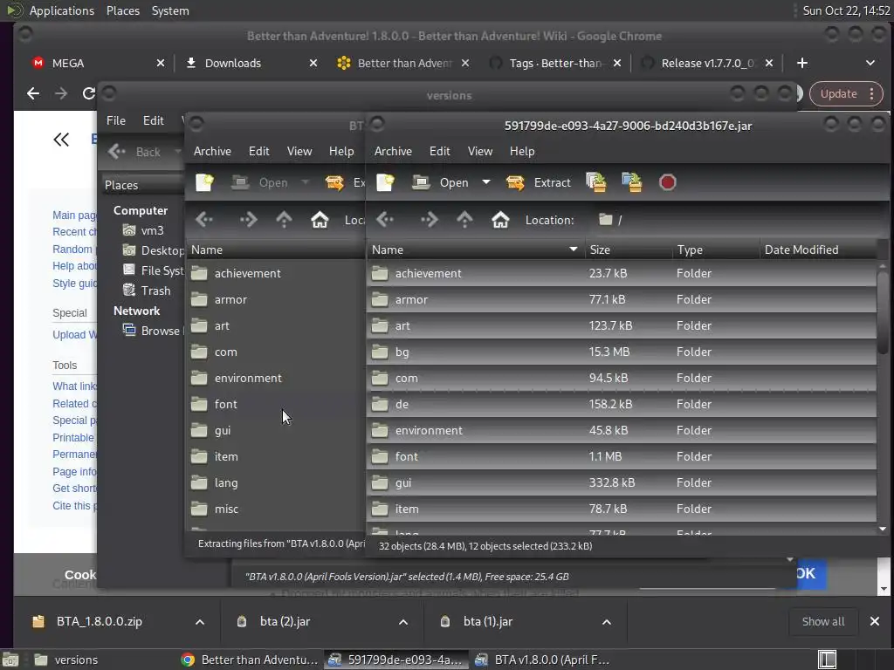Select the gui folder in the BTA archive window
This screenshot has width=894, height=670.
click(x=276, y=431)
